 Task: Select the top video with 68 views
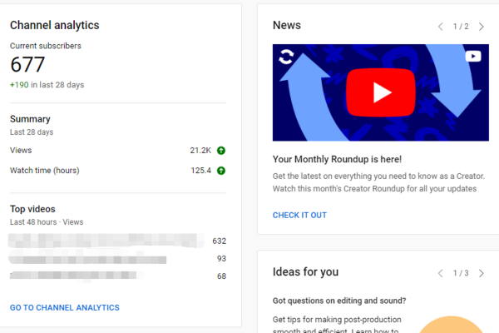click(117, 276)
